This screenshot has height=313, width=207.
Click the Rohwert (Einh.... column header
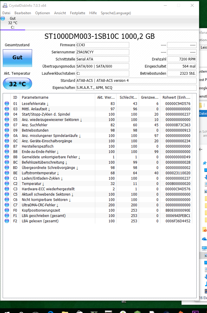(x=176, y=98)
